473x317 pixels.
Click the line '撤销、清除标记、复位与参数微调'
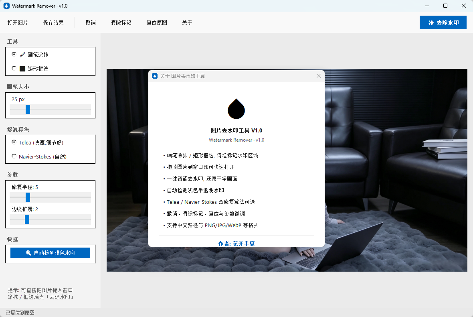(206, 213)
